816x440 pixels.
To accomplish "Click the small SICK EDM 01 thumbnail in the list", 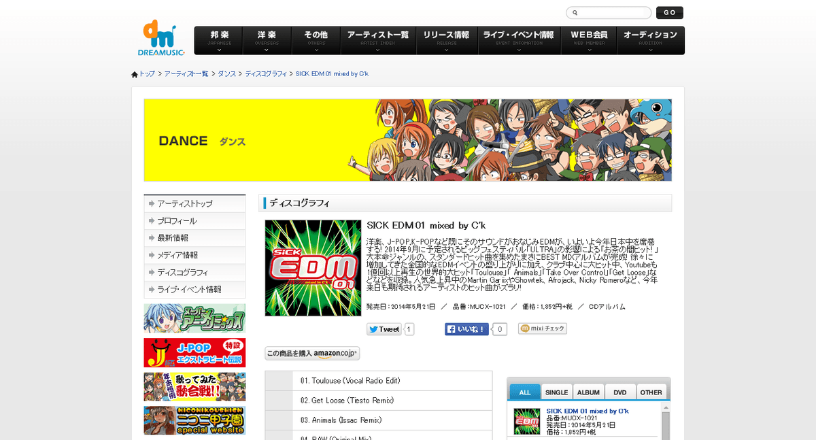I will click(x=527, y=422).
